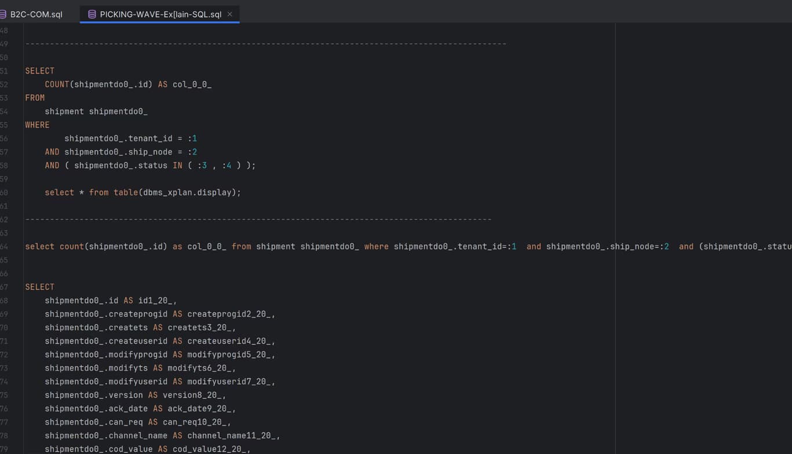Click the FROM keyword on line 53
Screen dimensions: 792x454
point(35,98)
